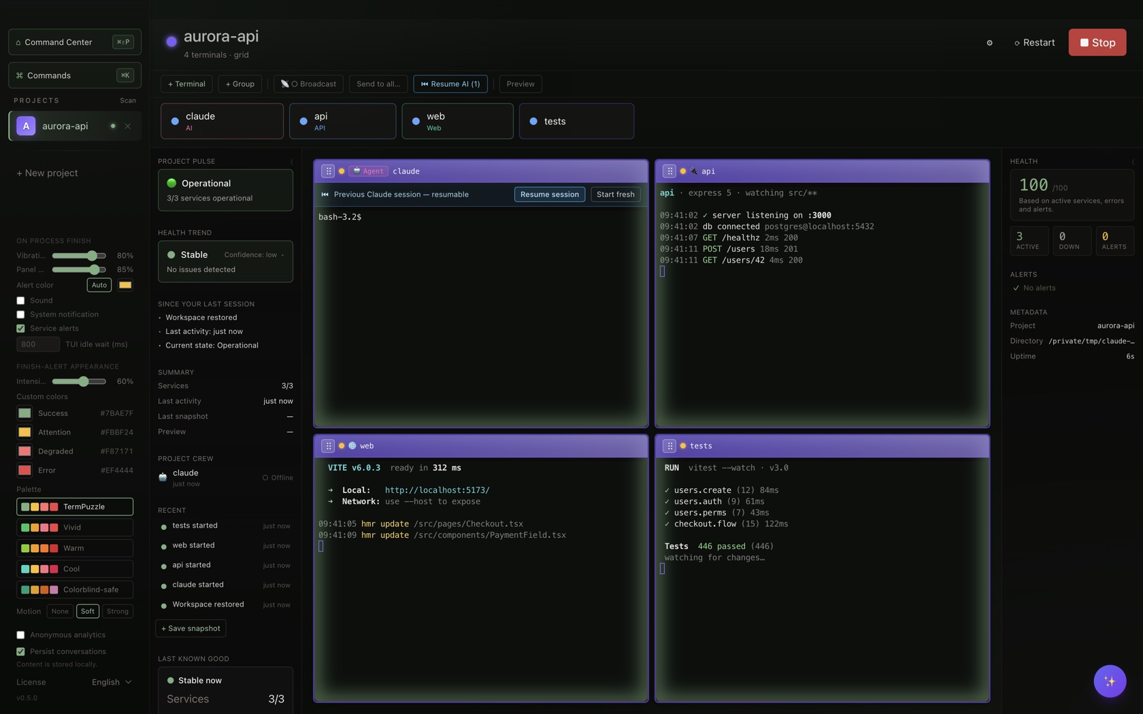Select the web terminal tab
The height and width of the screenshot is (714, 1143).
pyautogui.click(x=457, y=121)
